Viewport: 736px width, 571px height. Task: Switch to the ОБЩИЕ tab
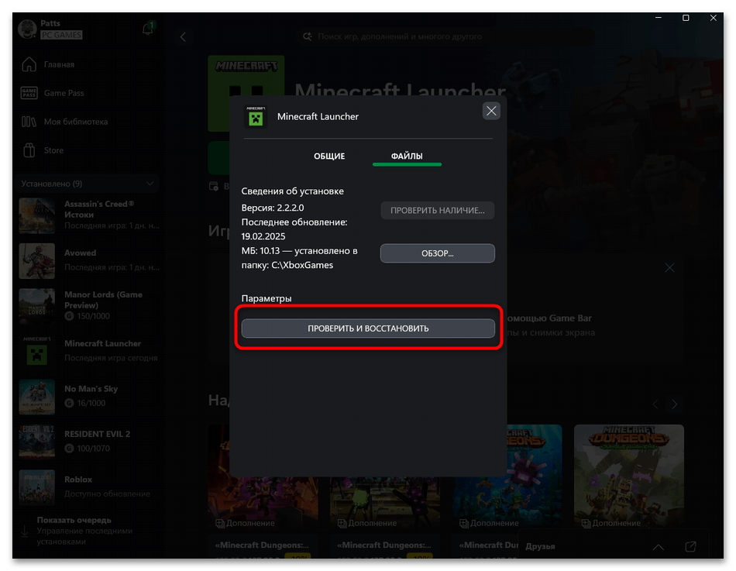point(329,156)
